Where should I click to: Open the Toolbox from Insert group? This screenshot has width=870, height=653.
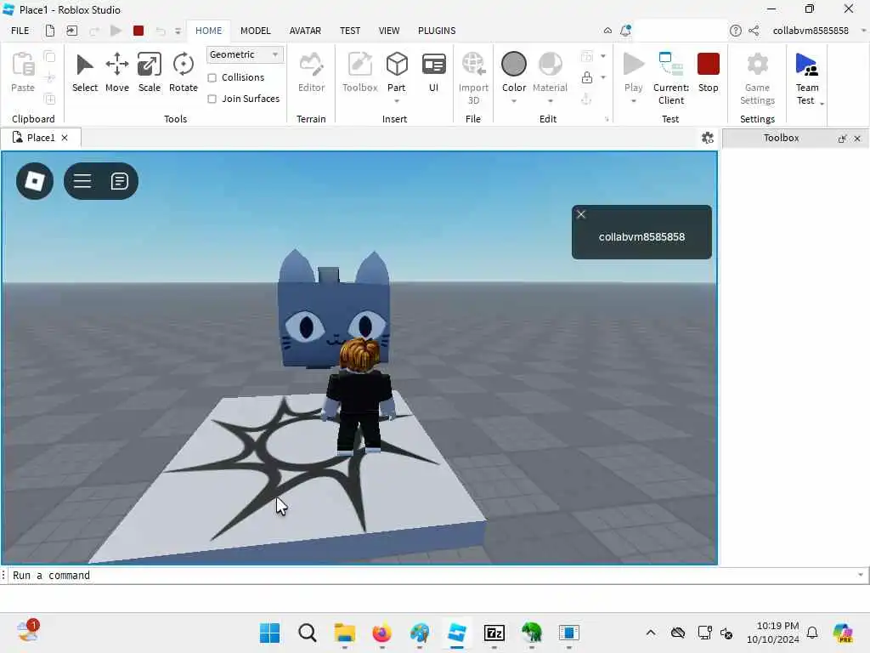359,72
